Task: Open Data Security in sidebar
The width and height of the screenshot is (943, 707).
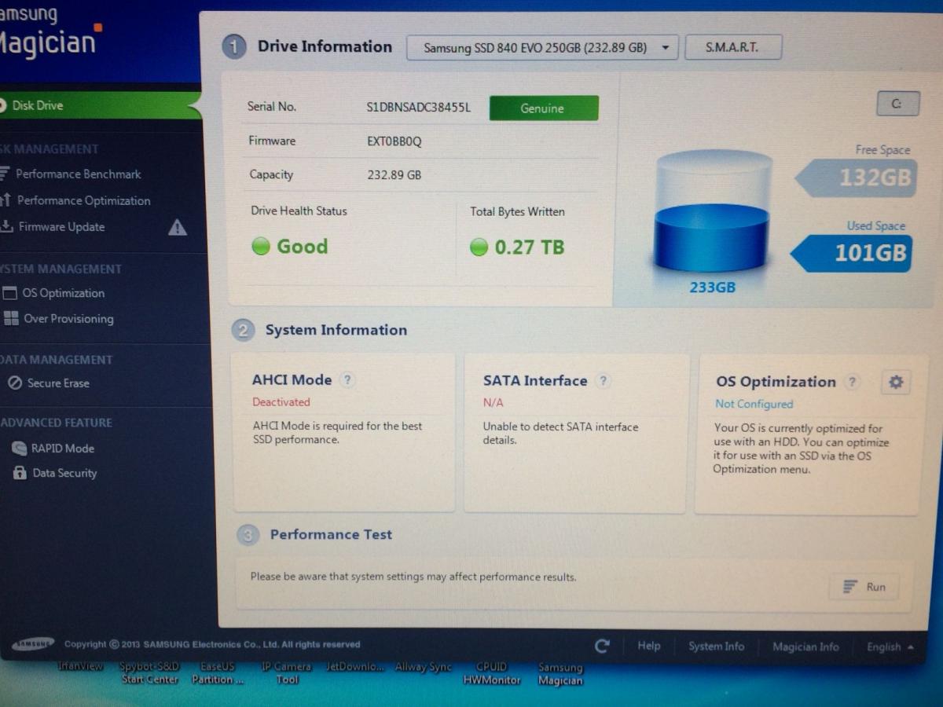Action: (x=64, y=473)
